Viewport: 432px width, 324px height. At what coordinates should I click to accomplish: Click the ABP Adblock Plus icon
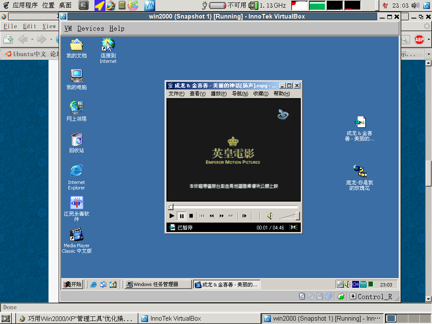pos(419,40)
